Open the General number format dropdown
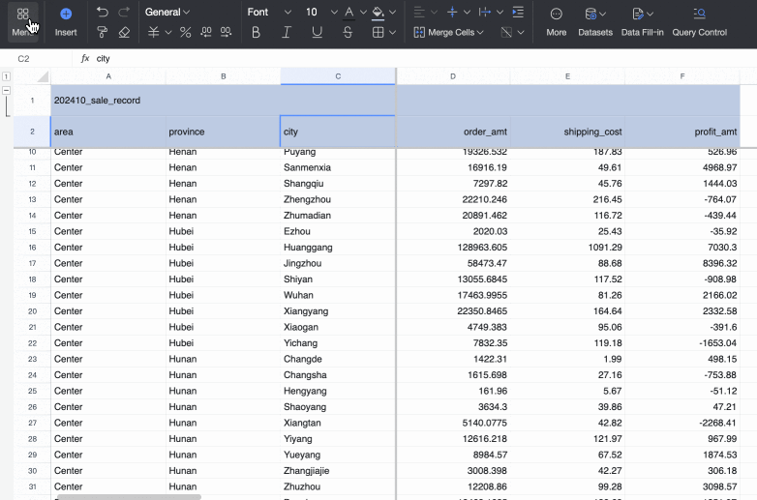Viewport: 757px width, 500px height. tap(167, 13)
